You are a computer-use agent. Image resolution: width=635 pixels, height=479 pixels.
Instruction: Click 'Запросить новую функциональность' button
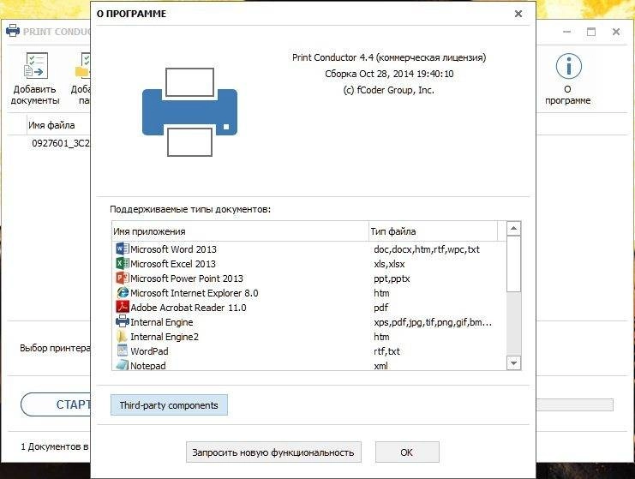point(273,452)
